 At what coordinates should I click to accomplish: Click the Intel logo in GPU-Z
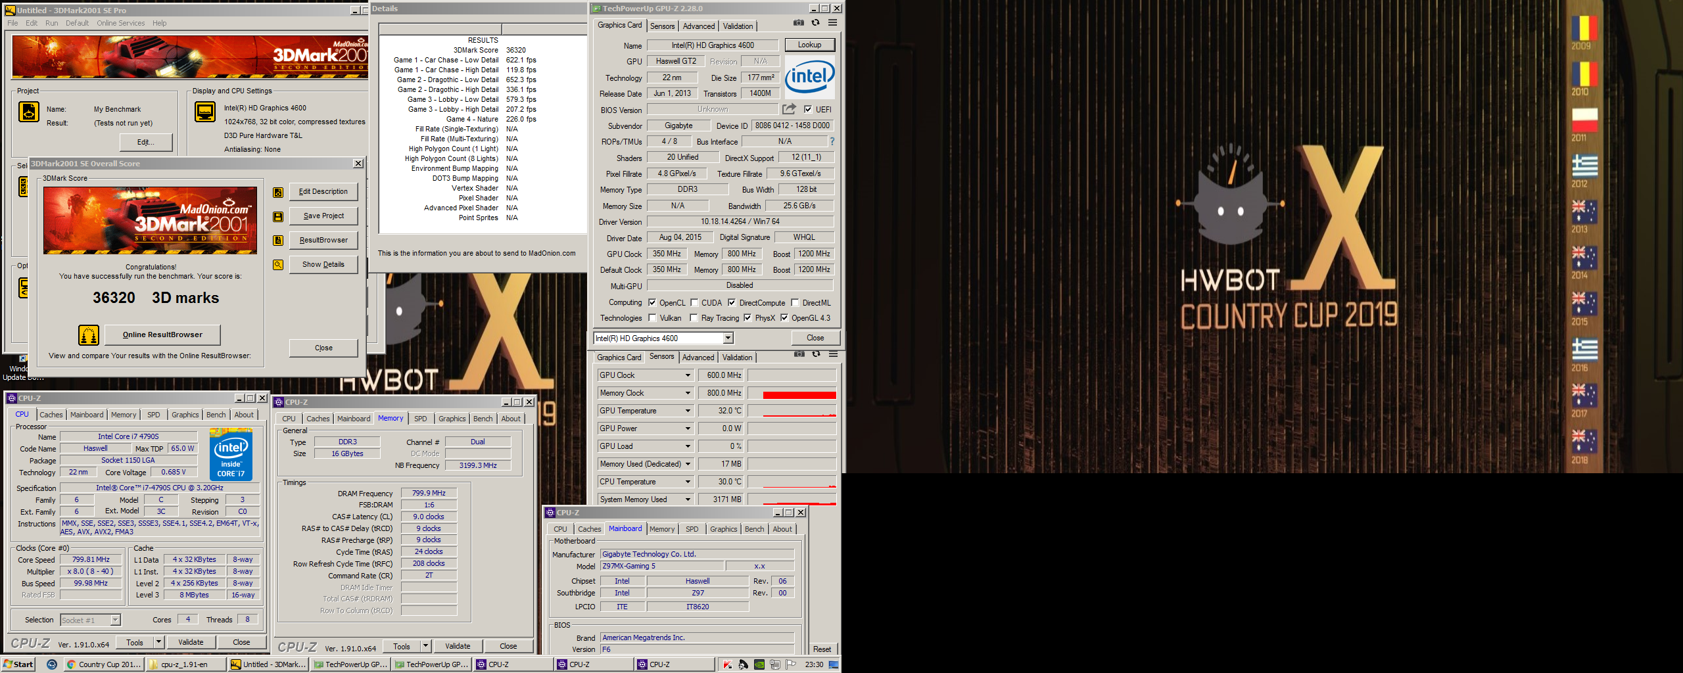tap(809, 77)
